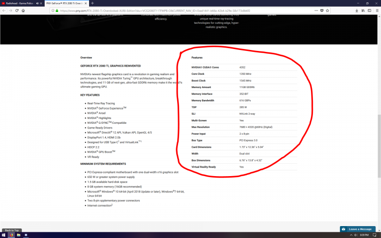
Task: Click the 8:39 PM taskbar clock
Action: (364, 235)
